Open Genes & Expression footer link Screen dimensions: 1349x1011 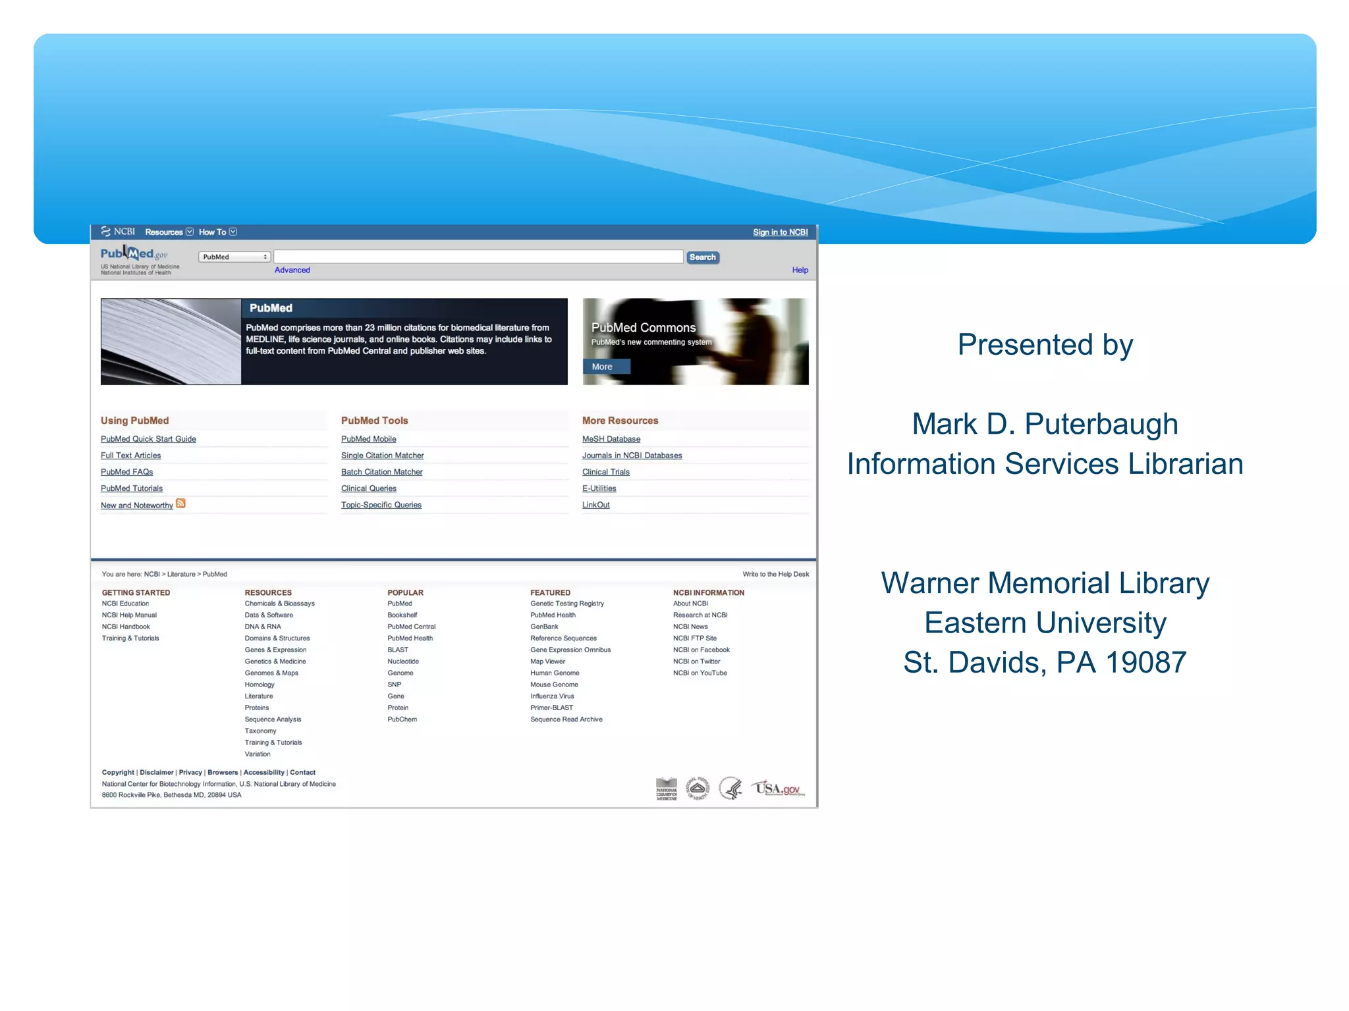click(x=275, y=650)
